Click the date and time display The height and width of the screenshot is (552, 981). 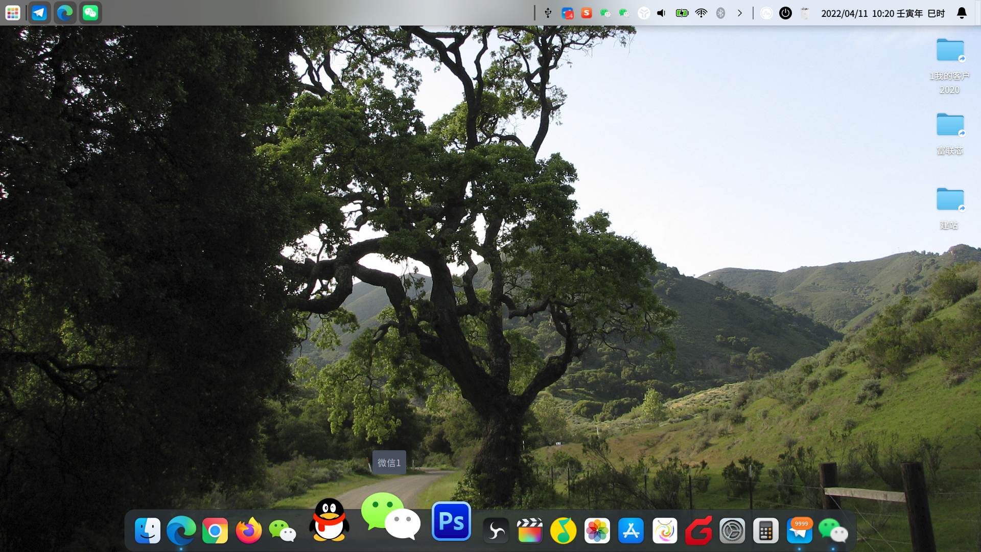[x=882, y=13]
